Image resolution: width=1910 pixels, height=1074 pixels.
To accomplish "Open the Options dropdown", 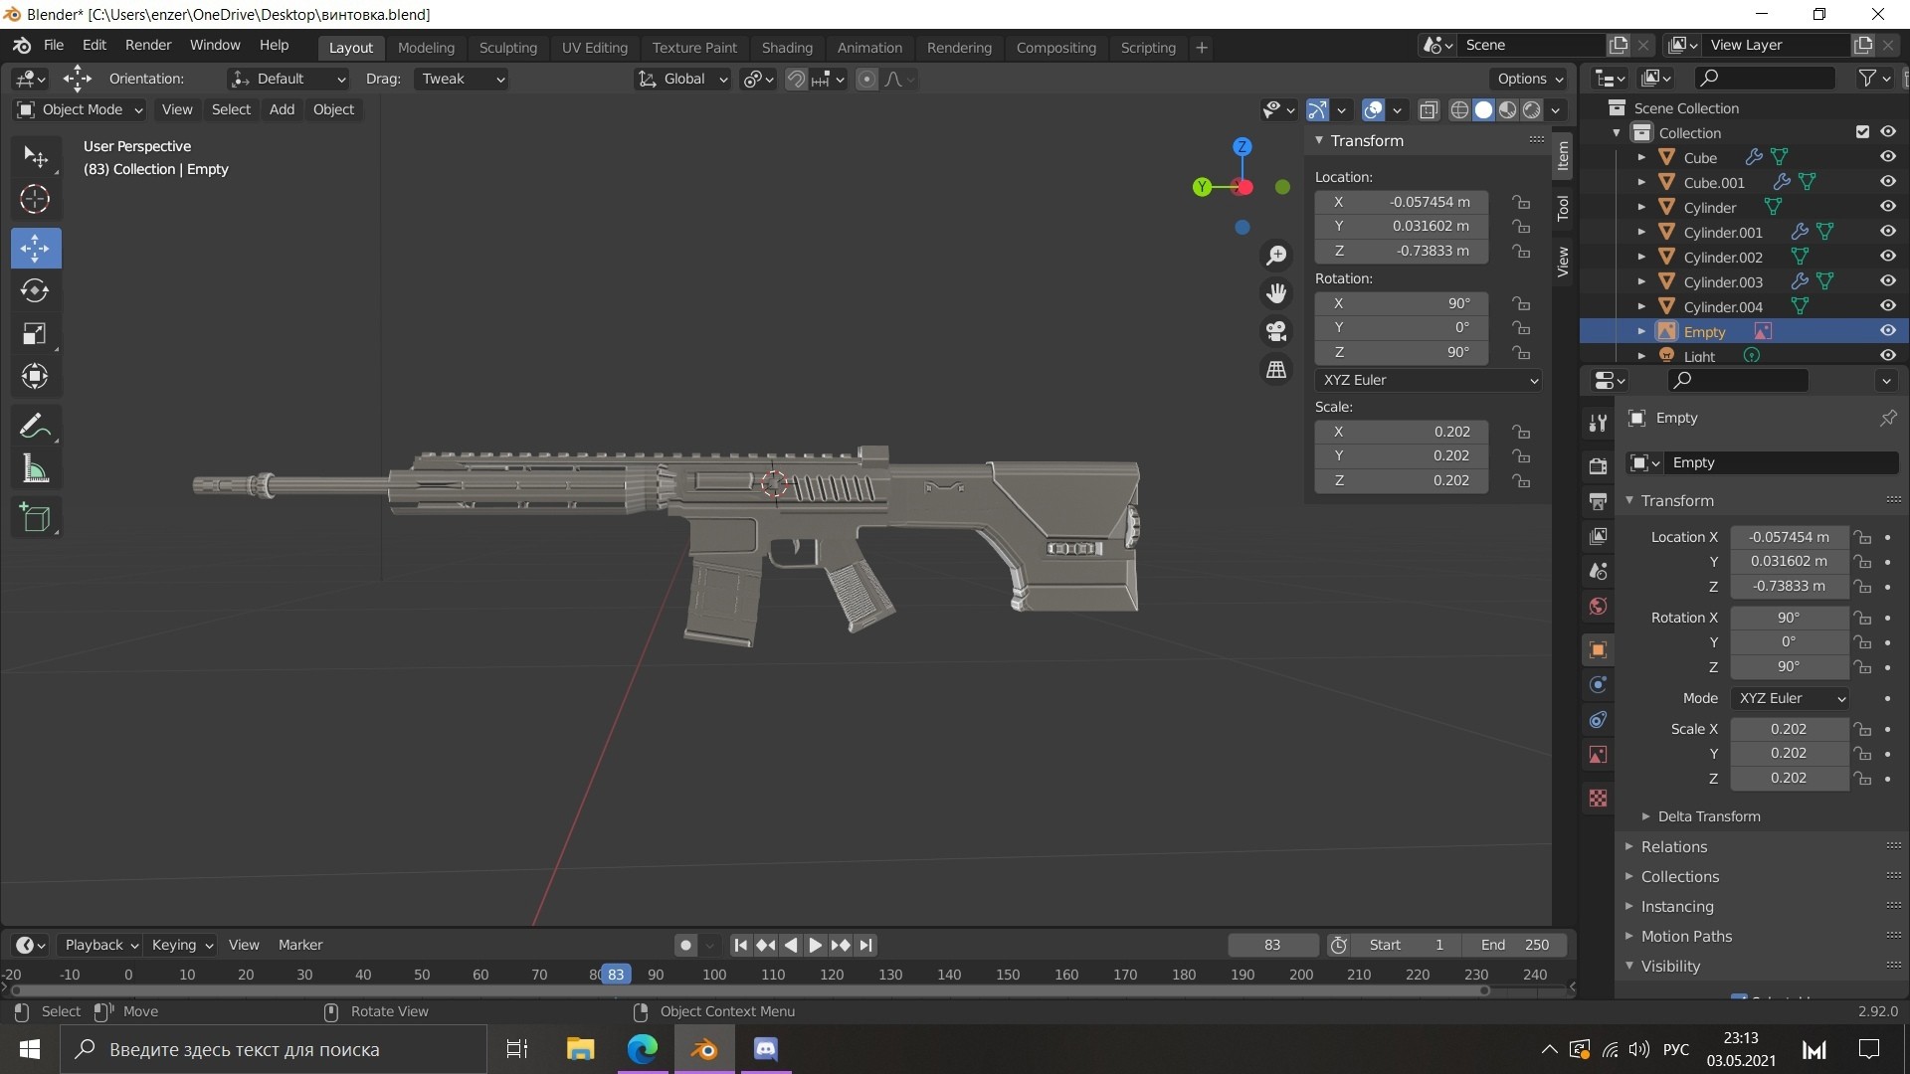I will [x=1530, y=79].
